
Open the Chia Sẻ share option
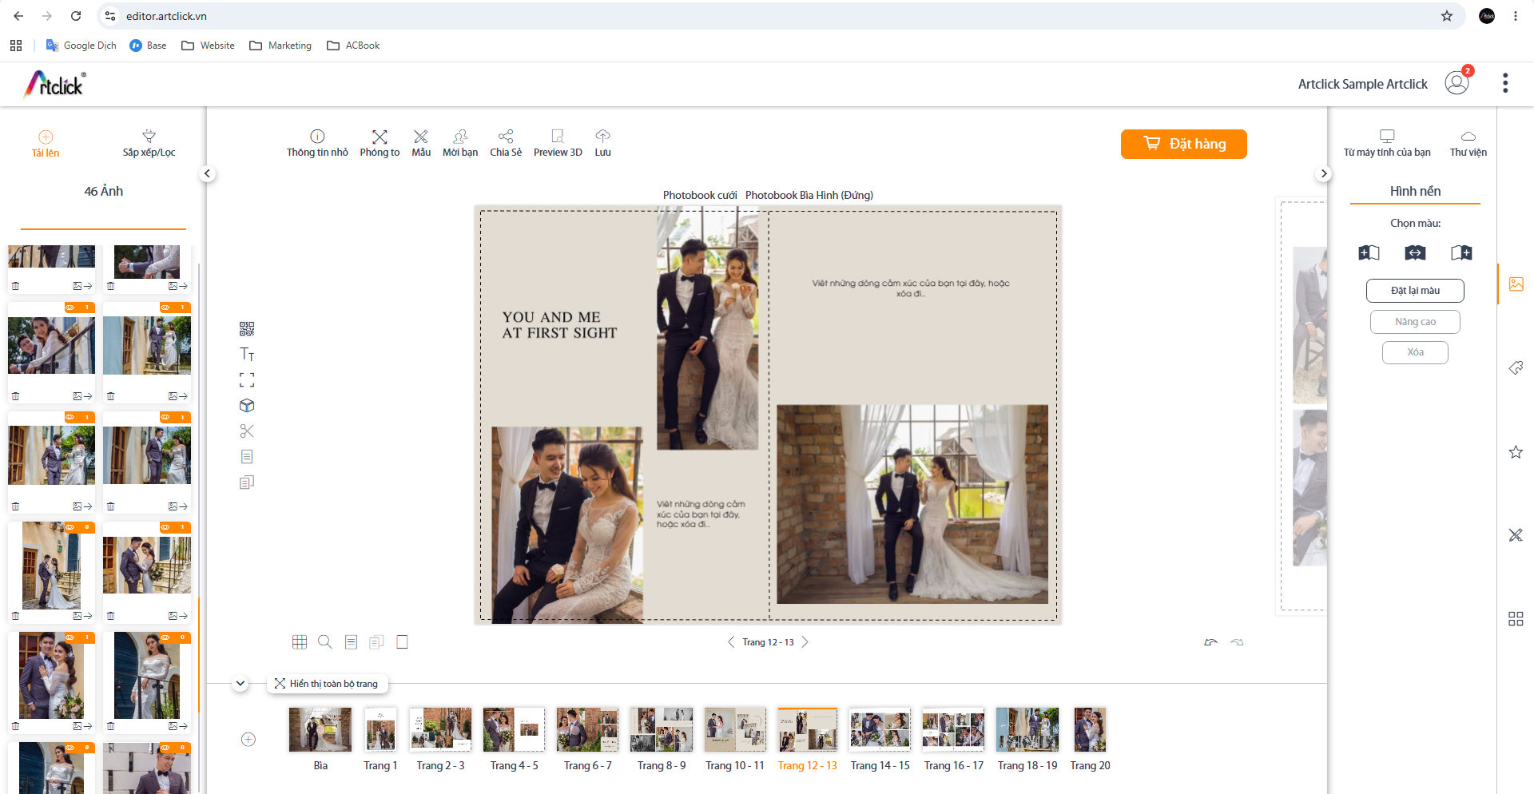coord(506,143)
